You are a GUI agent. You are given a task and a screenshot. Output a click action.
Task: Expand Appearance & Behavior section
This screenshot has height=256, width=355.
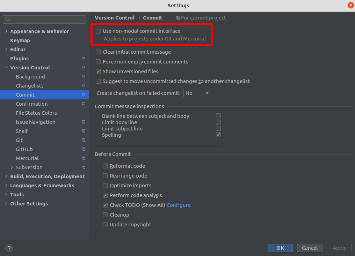pos(6,31)
